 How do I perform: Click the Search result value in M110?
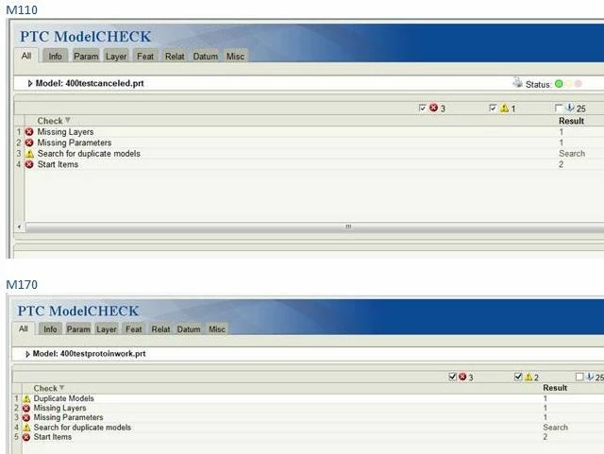coord(572,154)
